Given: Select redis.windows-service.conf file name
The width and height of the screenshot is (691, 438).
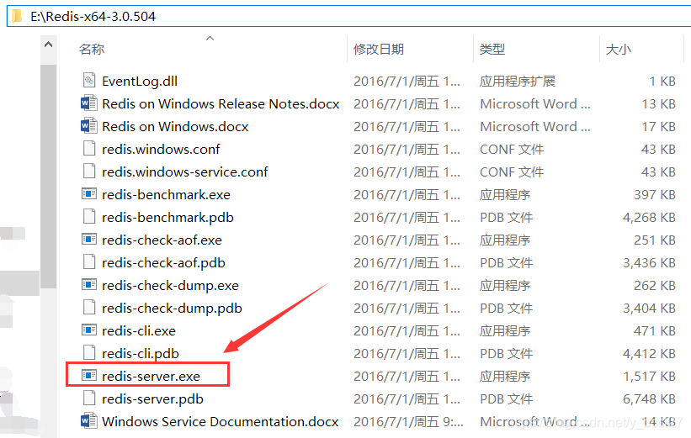Looking at the screenshot, I should [184, 172].
